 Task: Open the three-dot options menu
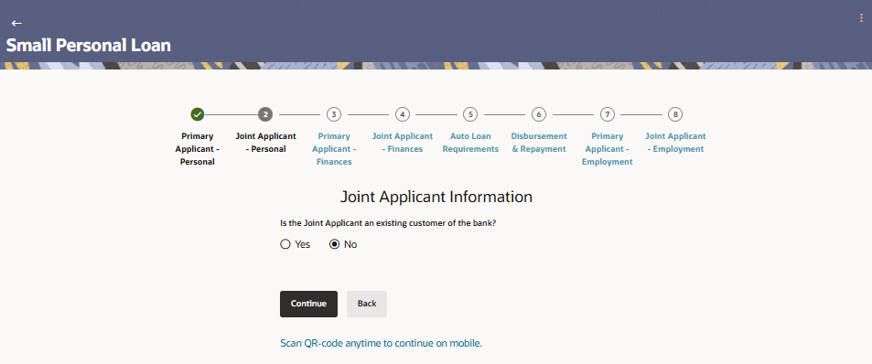[x=861, y=17]
